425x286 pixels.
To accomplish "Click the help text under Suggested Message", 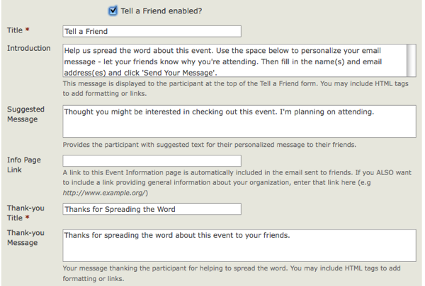I will (209, 145).
